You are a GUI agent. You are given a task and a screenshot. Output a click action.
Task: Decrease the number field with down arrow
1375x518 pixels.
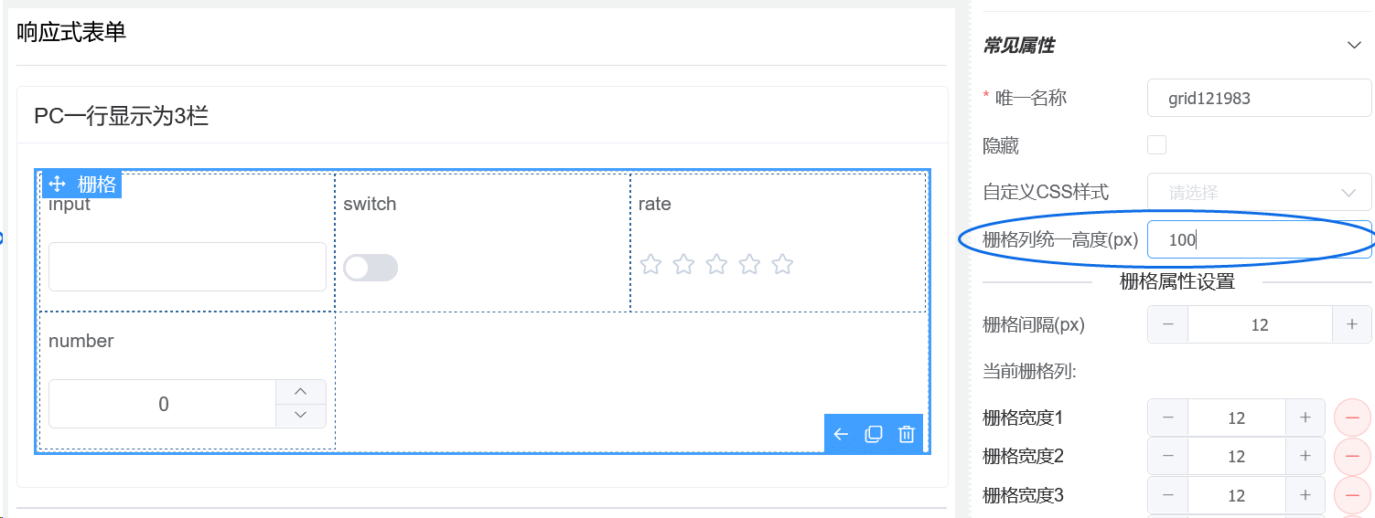(x=301, y=416)
